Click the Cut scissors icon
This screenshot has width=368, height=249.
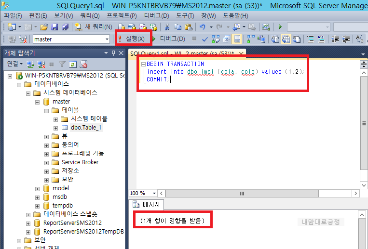click(167, 27)
